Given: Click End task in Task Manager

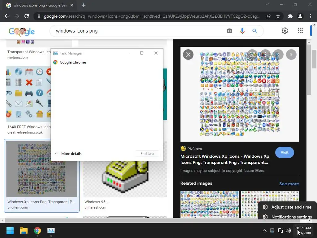Looking at the screenshot, I should click(x=147, y=154).
